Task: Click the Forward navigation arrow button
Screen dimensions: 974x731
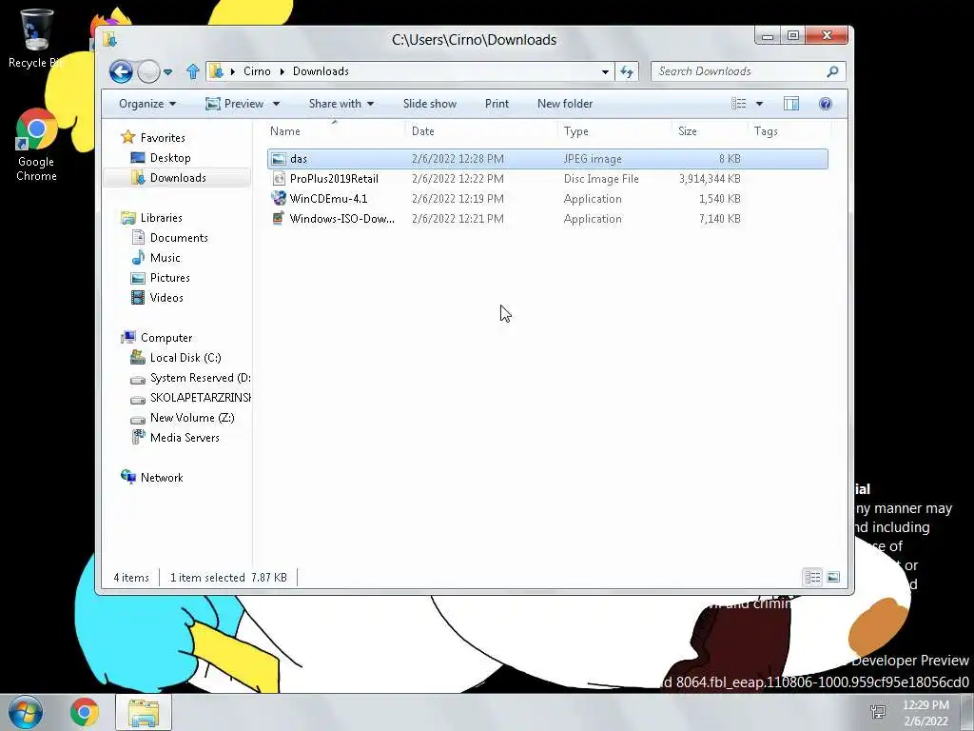Action: click(x=148, y=72)
